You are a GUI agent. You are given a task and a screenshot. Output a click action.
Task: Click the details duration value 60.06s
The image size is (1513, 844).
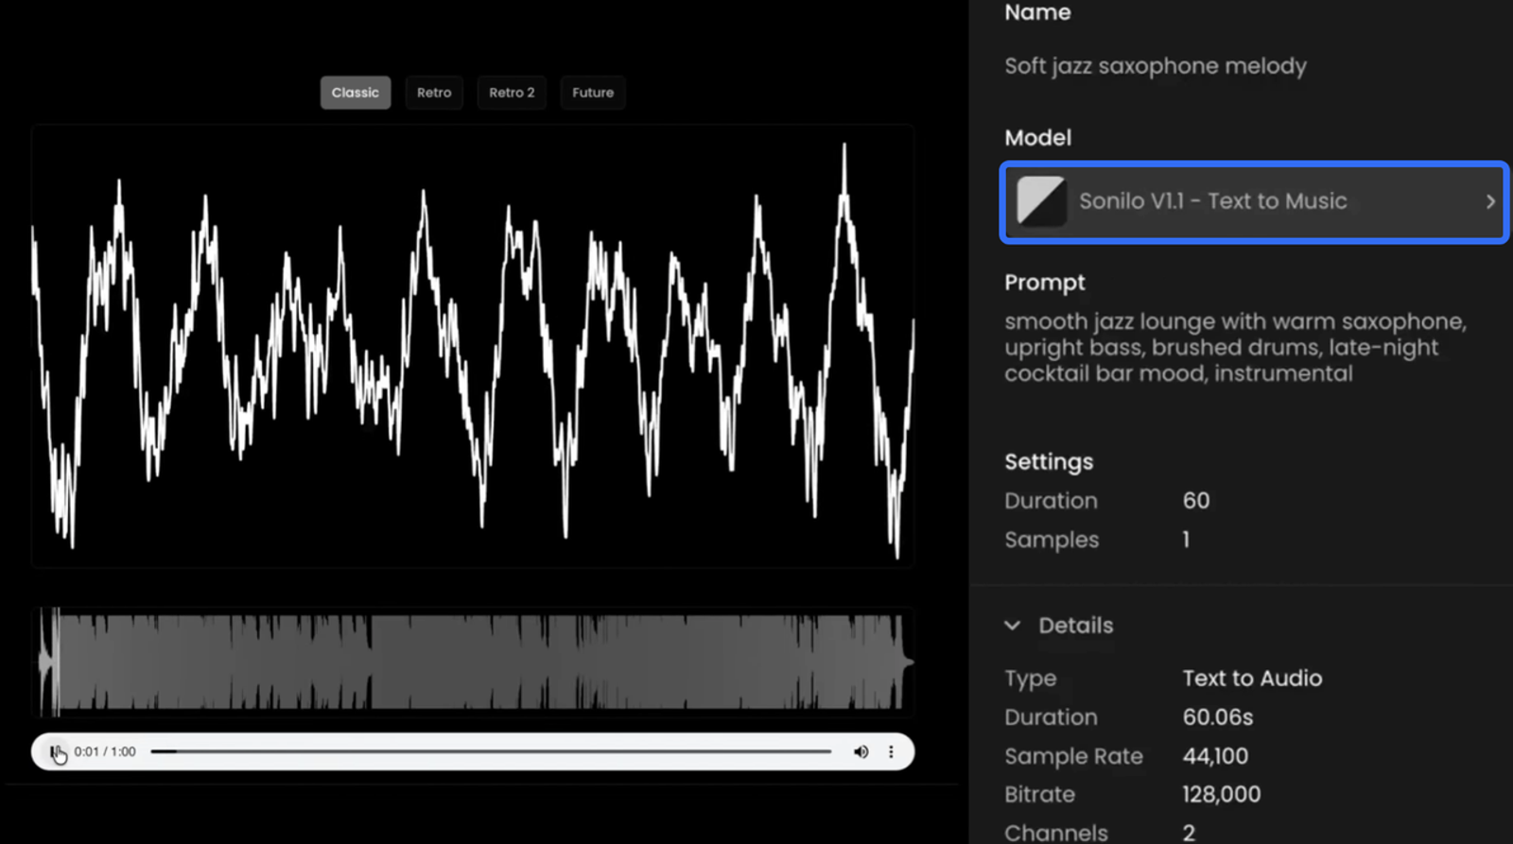pos(1218,717)
